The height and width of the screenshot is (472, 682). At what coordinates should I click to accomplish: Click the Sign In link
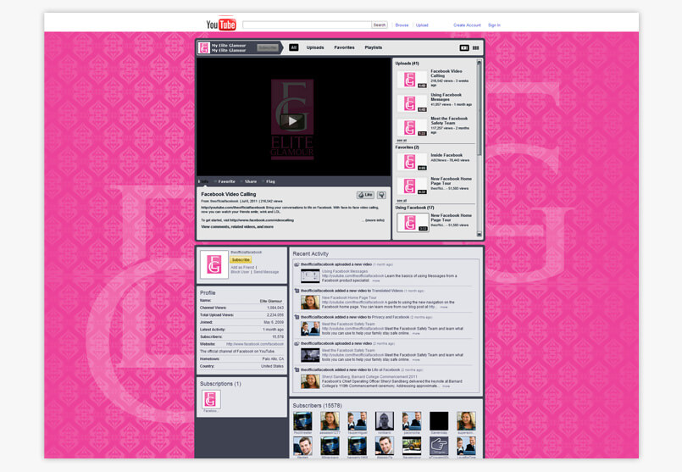494,25
